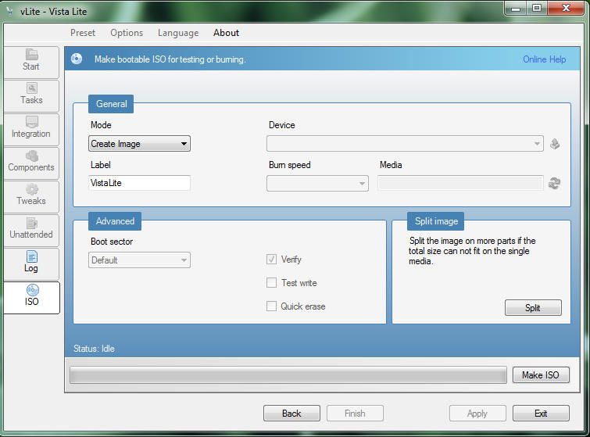Check the Quick erase option
This screenshot has width=590, height=437.
(x=272, y=306)
